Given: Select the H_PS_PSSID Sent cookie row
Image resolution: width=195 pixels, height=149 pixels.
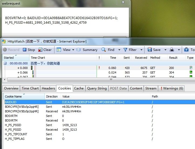Looking at the screenshot, I should pos(100,125).
